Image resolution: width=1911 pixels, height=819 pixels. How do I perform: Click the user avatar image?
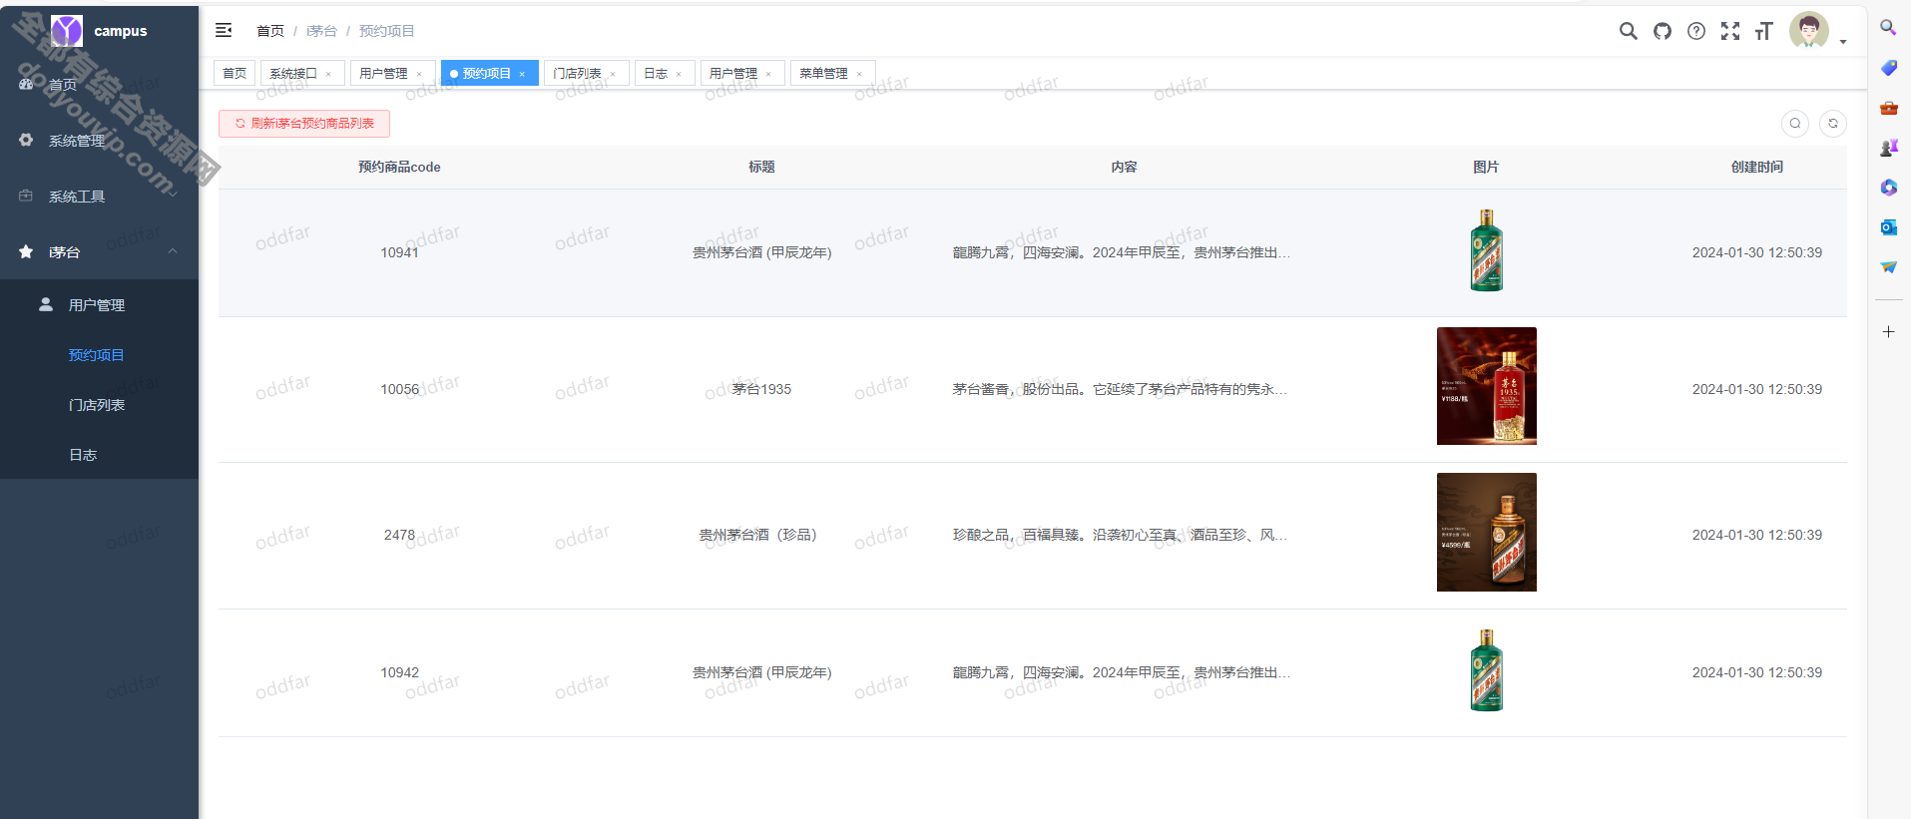(1808, 30)
